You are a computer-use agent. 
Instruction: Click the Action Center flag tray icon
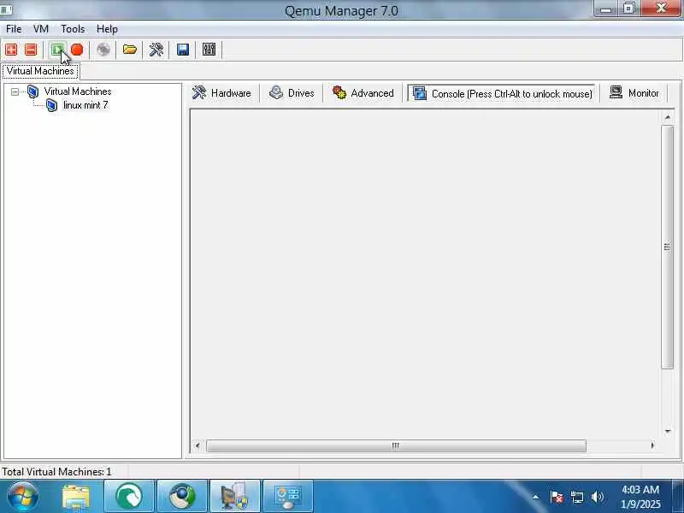click(x=557, y=497)
